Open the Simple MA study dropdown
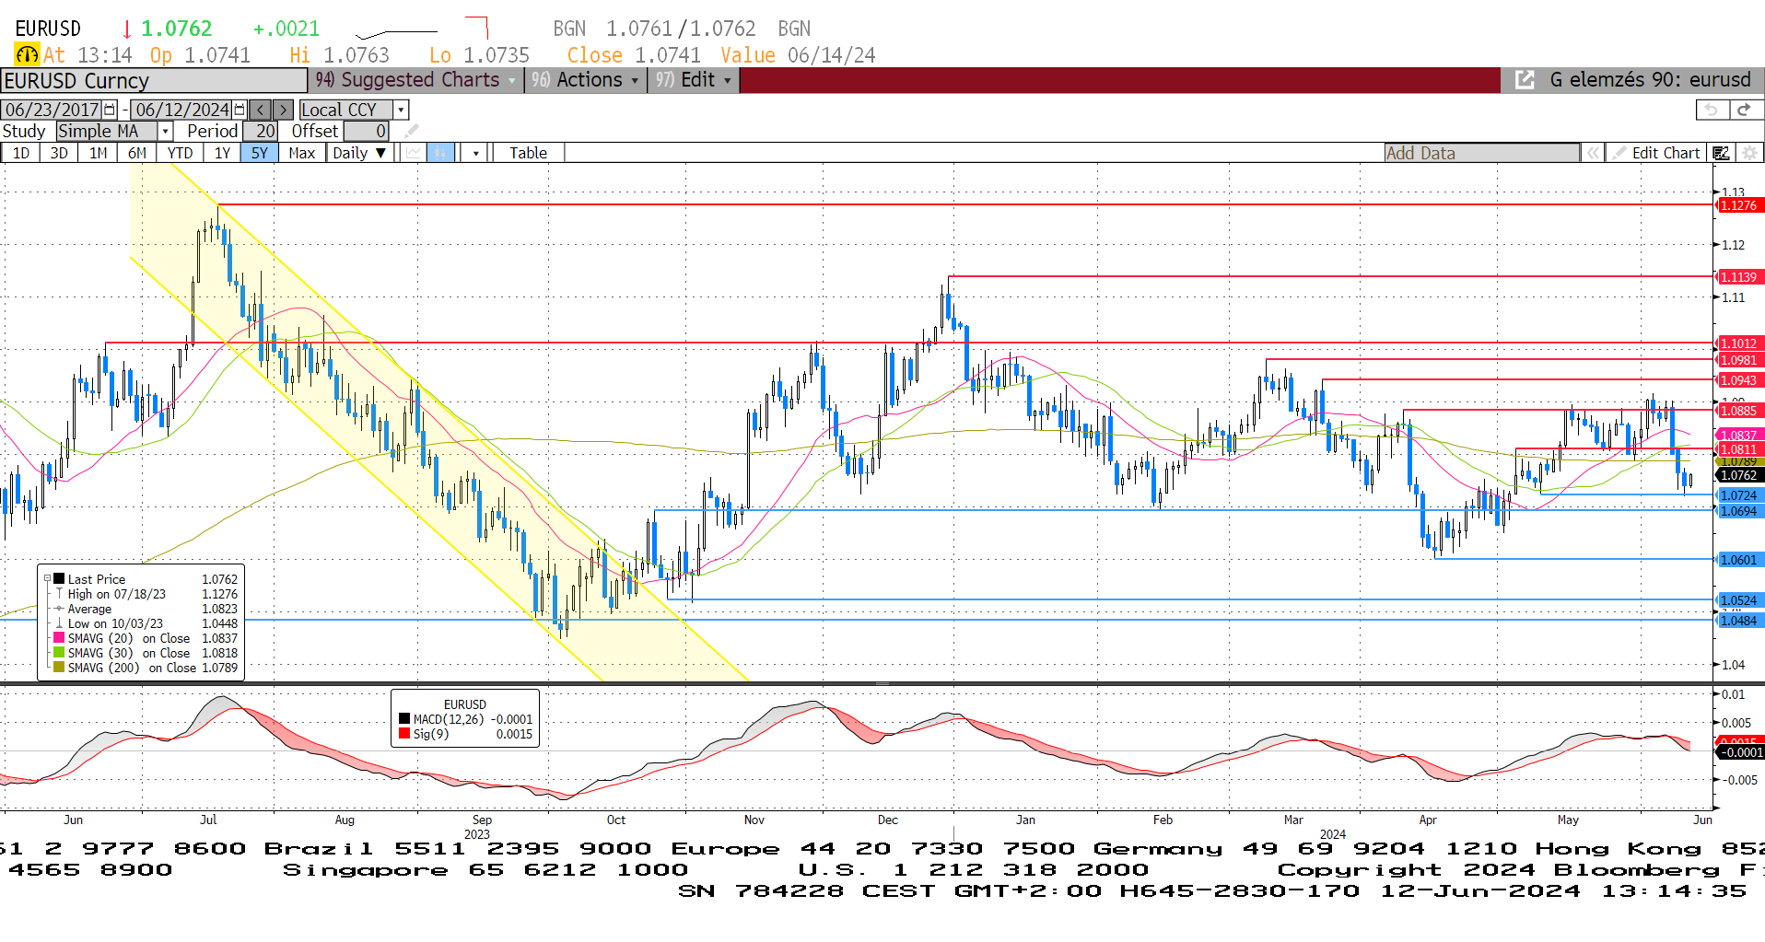This screenshot has height=942, width=1765. [x=165, y=132]
